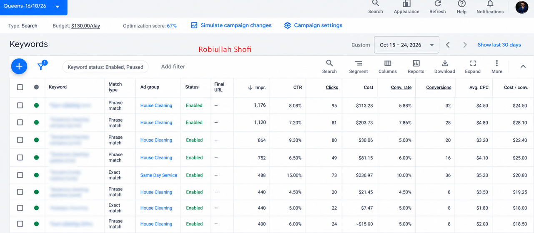Sort by the Keyword column header
This screenshot has width=534, height=233.
pyautogui.click(x=58, y=87)
